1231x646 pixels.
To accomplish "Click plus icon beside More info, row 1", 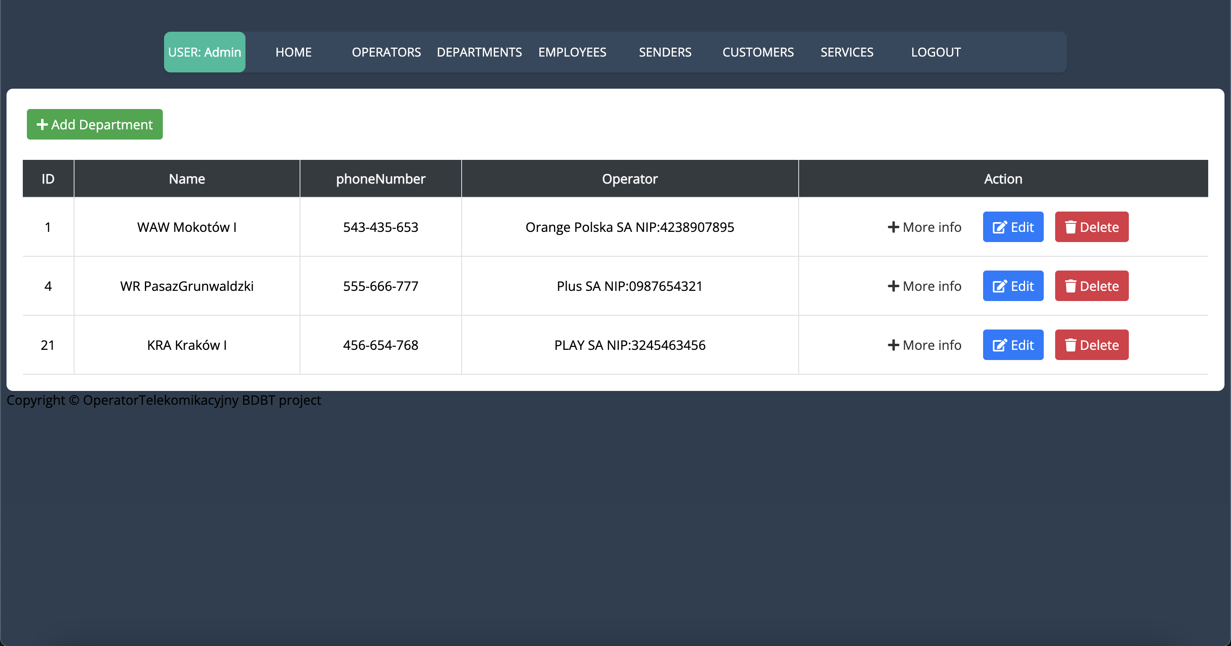I will pos(893,227).
